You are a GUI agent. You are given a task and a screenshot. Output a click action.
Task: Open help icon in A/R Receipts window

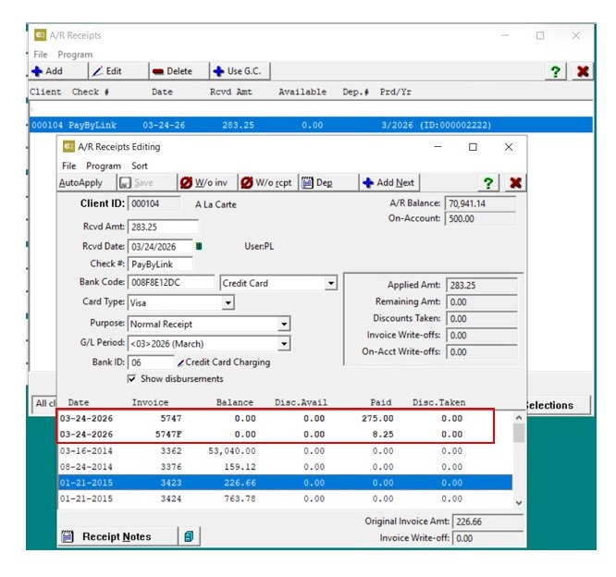pyautogui.click(x=556, y=71)
